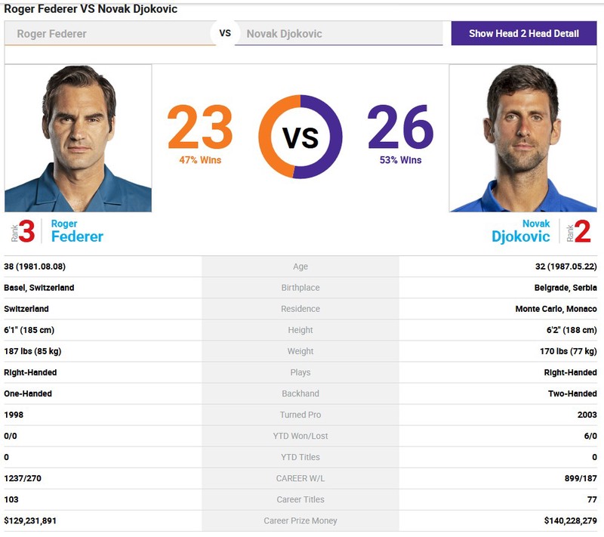Click the small VS circle between inputs

coord(225,33)
